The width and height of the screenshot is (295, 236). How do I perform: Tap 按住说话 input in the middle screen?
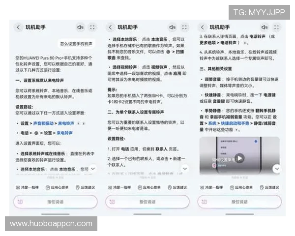pyautogui.click(x=147, y=202)
